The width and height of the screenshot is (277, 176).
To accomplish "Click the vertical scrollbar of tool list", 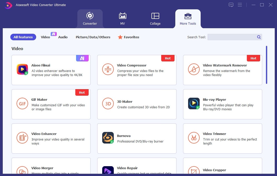I will 266,65.
